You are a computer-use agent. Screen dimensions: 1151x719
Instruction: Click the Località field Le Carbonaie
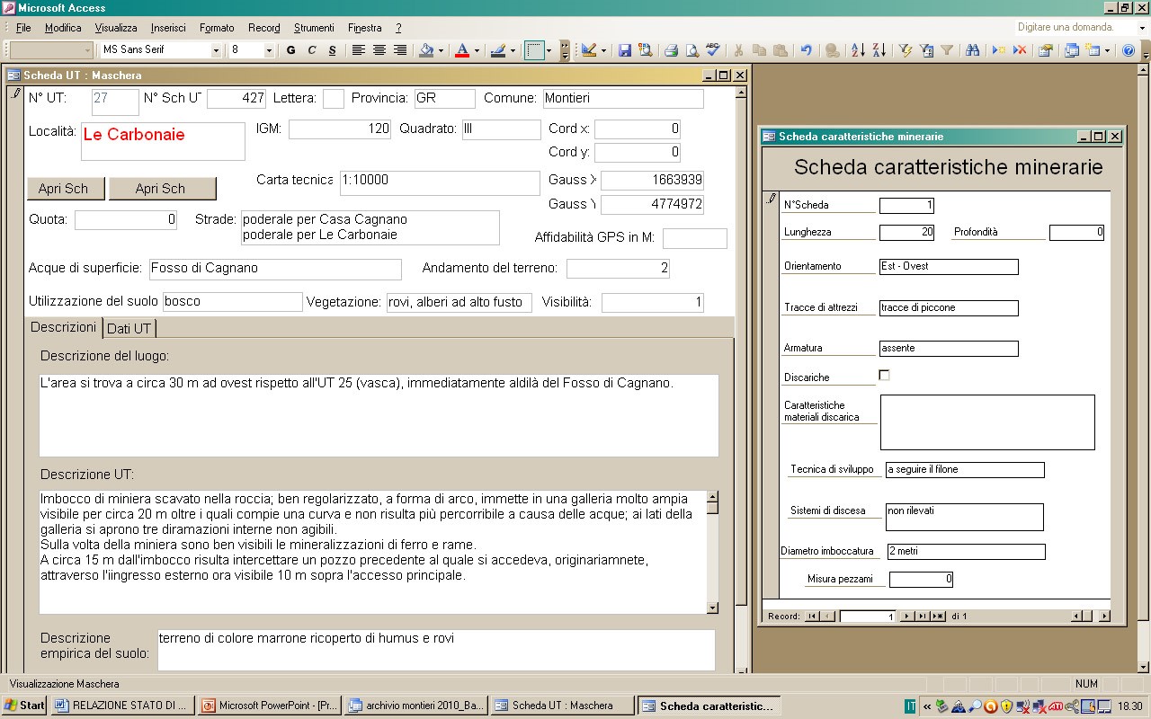163,141
